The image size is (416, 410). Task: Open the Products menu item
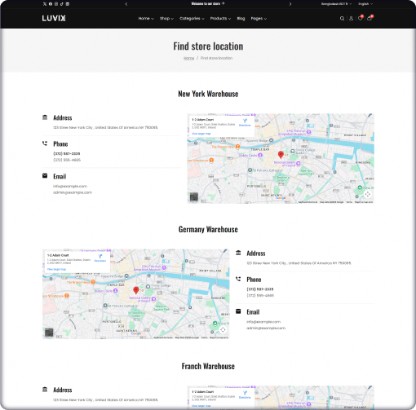tap(220, 19)
